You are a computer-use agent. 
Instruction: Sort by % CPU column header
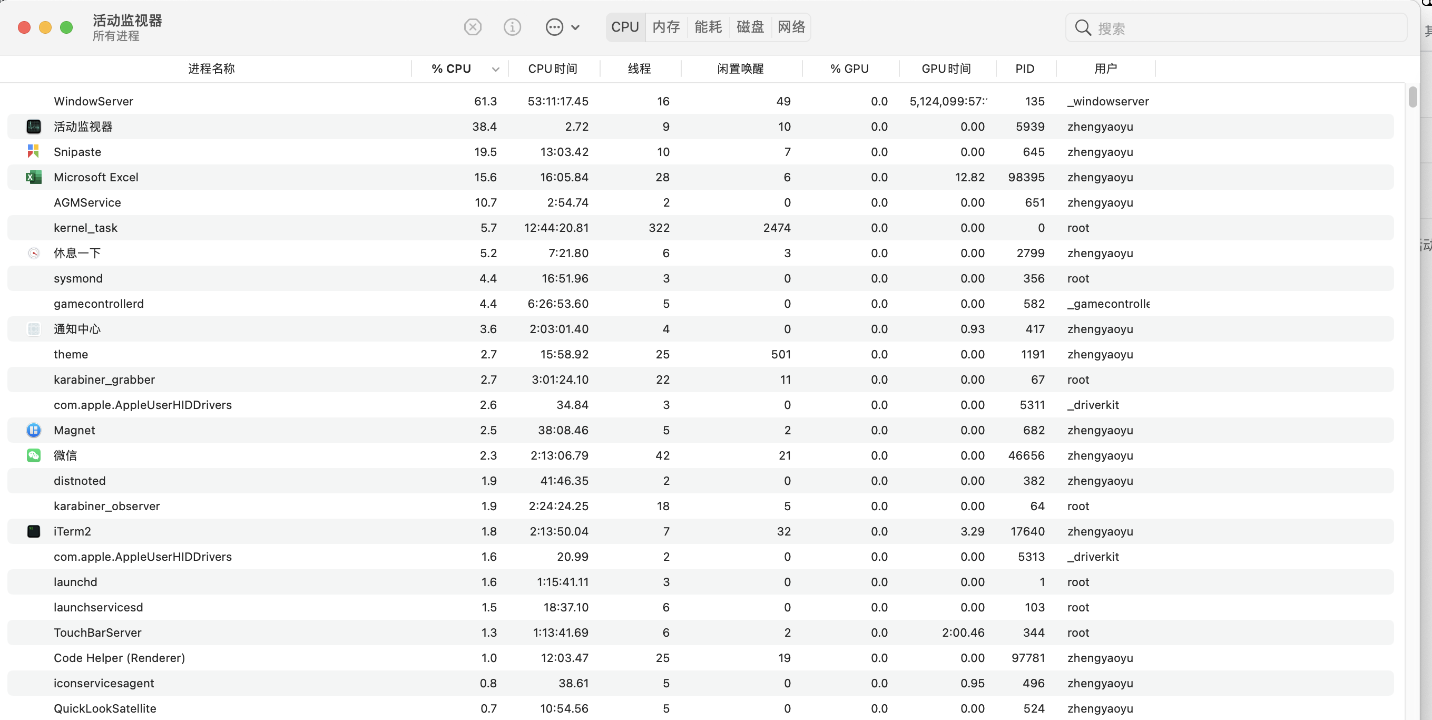click(x=451, y=69)
